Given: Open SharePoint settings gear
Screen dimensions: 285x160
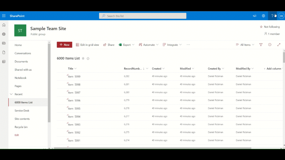Looking at the screenshot, I should [x=263, y=16].
